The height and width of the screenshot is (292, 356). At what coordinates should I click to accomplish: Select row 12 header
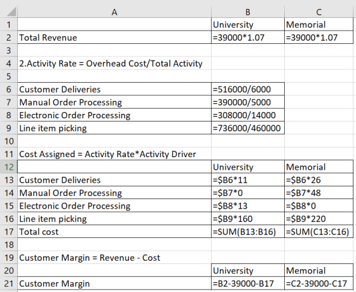[9, 167]
